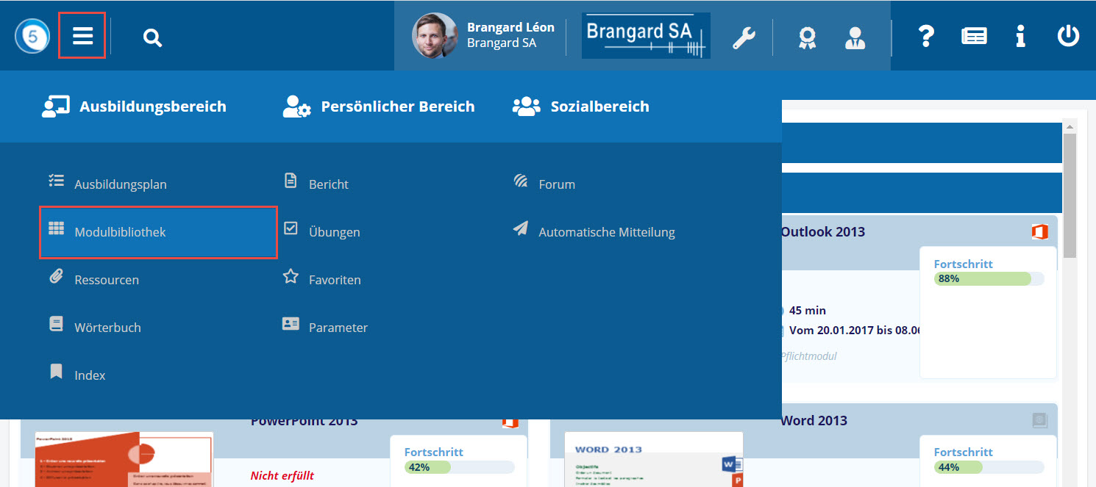Open the Ausbildungsplan menu entry
Image resolution: width=1096 pixels, height=487 pixels.
click(120, 184)
